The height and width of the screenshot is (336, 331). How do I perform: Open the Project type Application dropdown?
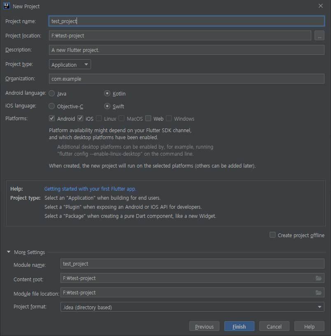(70, 64)
